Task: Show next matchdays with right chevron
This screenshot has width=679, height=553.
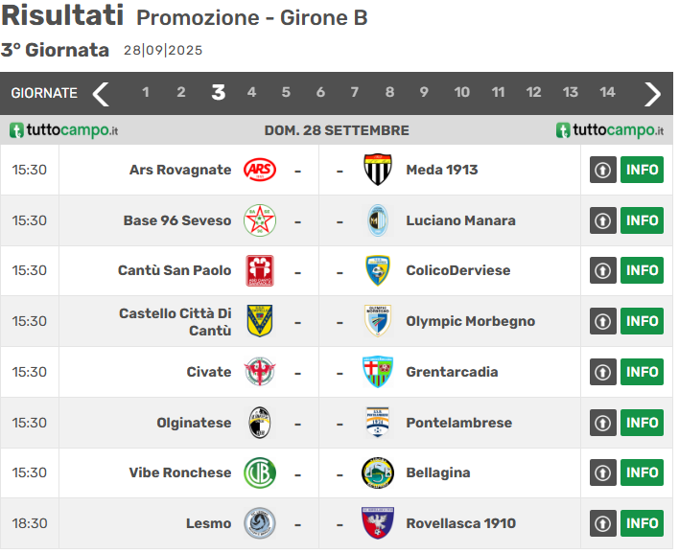Action: click(653, 93)
